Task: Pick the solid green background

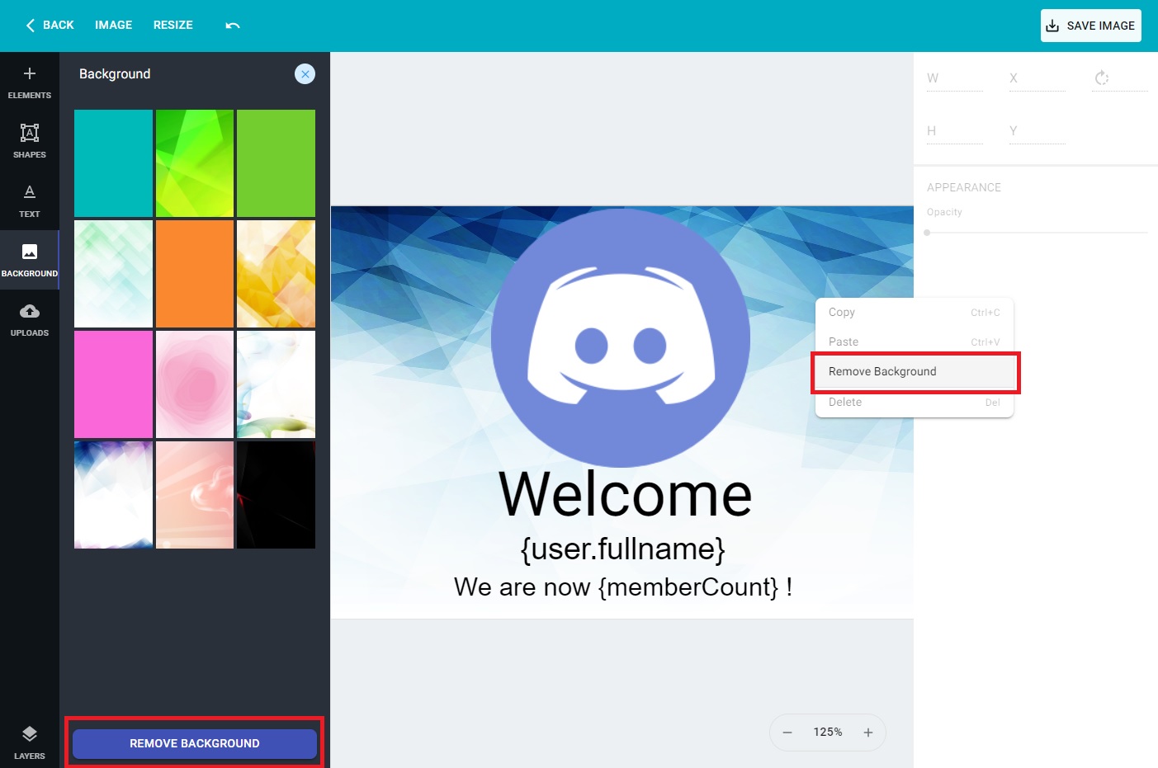Action: tap(276, 163)
